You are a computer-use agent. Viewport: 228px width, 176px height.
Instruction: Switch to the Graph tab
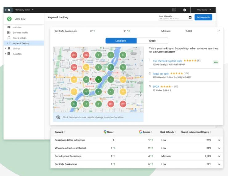pyautogui.click(x=152, y=41)
